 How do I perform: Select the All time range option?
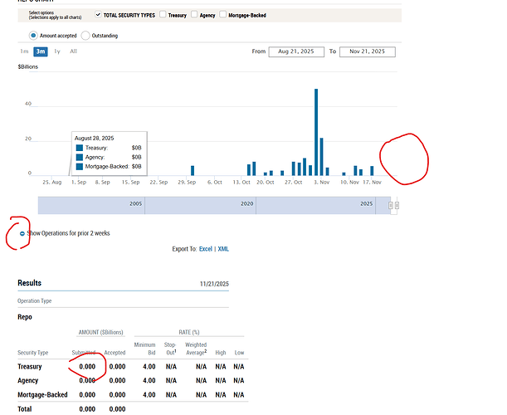point(73,51)
